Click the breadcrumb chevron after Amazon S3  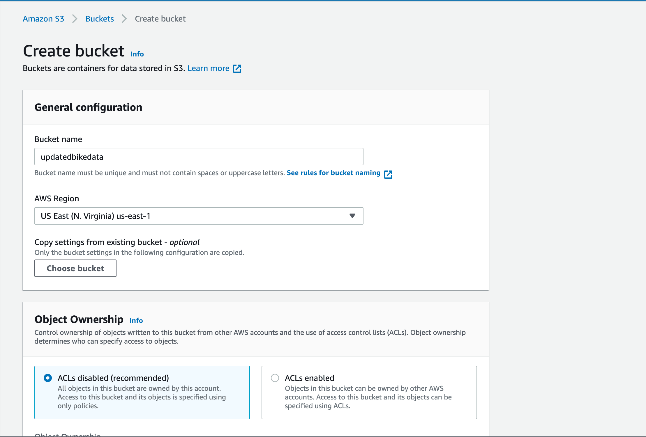coord(75,19)
